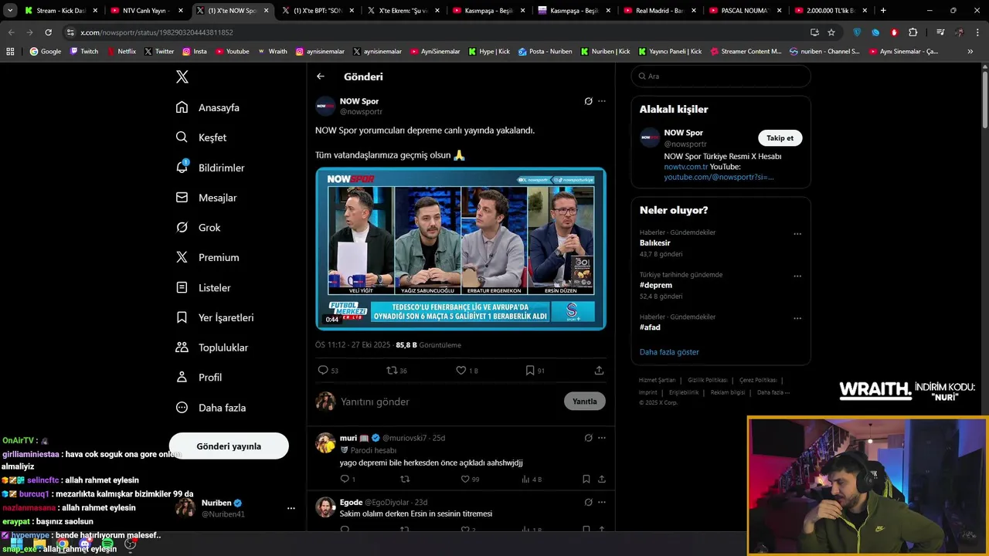The height and width of the screenshot is (556, 989).
Task: Switch to NTV Canlı Yayın tab
Action: tap(145, 11)
